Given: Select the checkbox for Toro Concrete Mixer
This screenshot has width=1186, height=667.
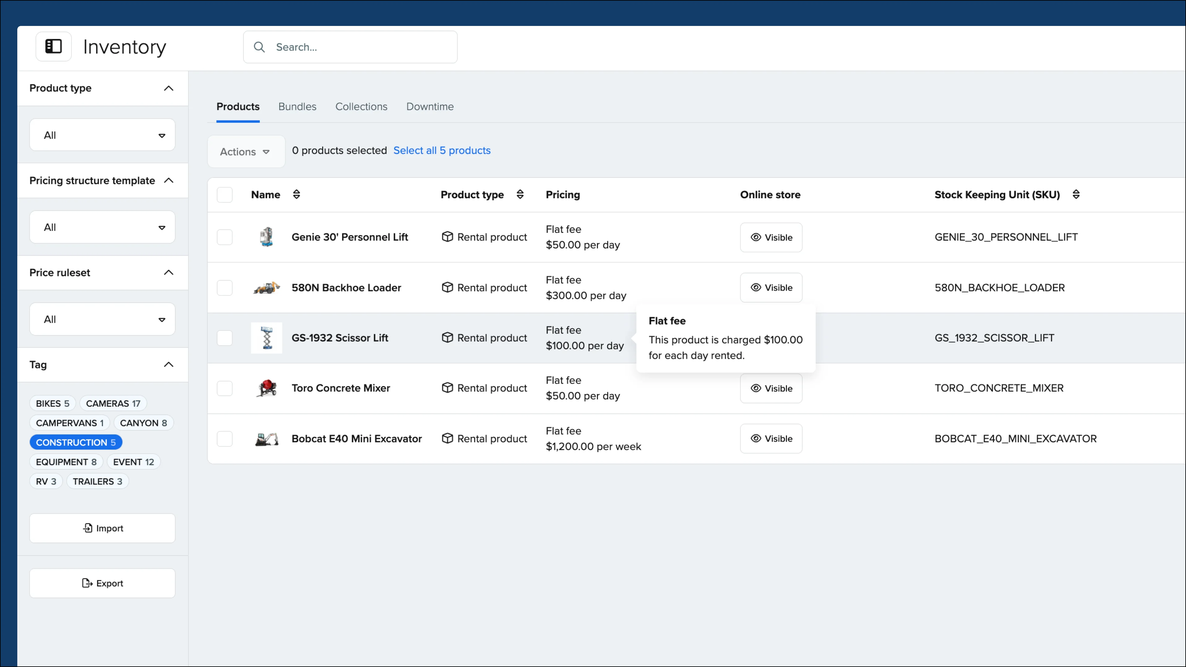Looking at the screenshot, I should [225, 388].
